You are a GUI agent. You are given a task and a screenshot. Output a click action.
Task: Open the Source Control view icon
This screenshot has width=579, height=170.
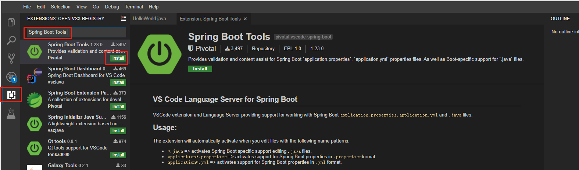pos(11,58)
